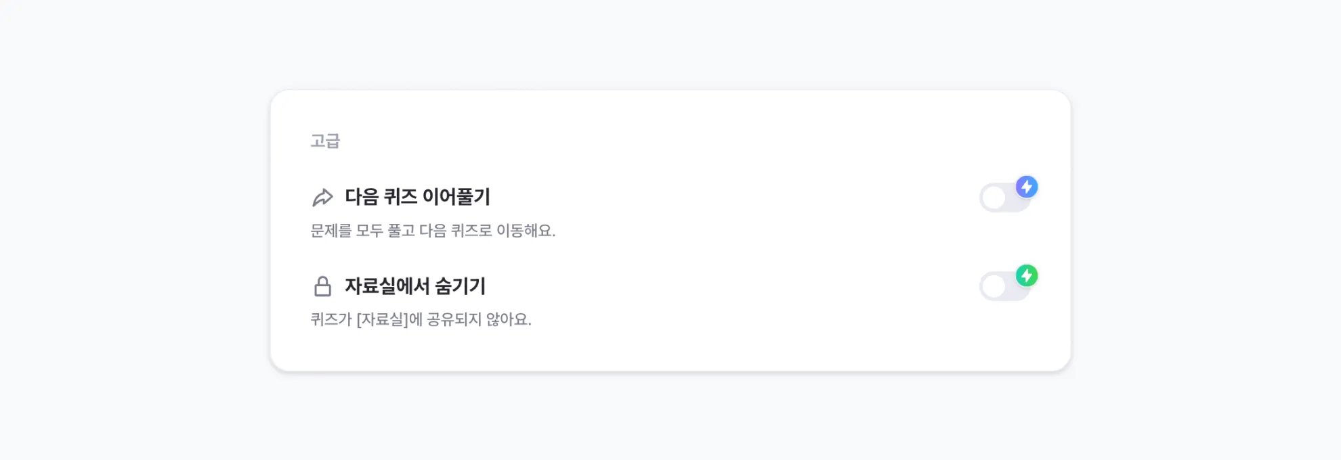Image resolution: width=1341 pixels, height=460 pixels.
Task: Click the blue lightning bolt badge
Action: point(1027,187)
